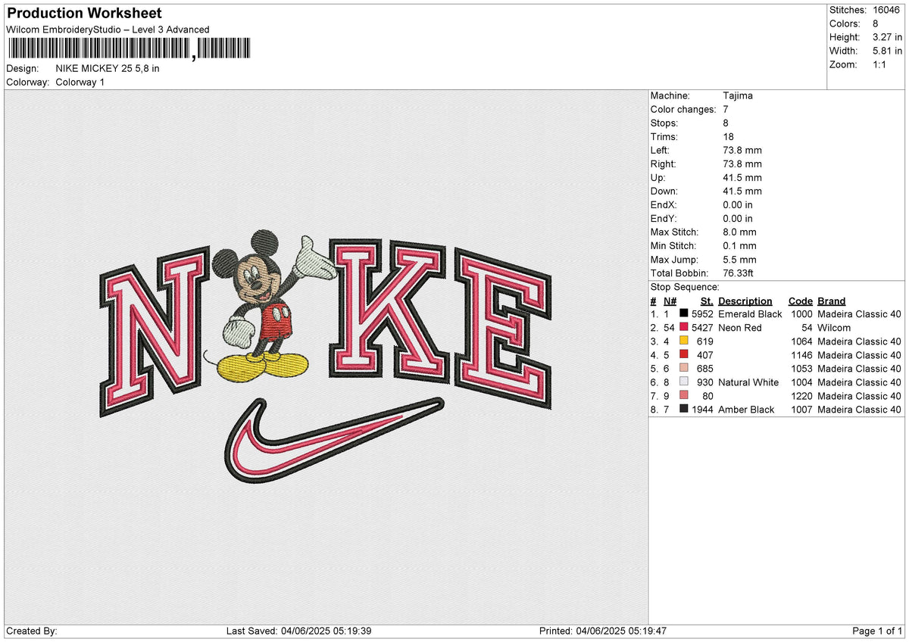Screen dimensions: 909x642
Task: Click the 'St.' column header
Action: pyautogui.click(x=708, y=301)
